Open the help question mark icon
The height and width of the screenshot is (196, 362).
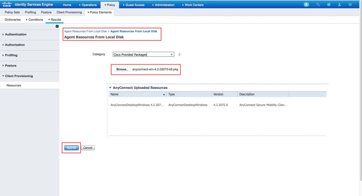(329, 5)
